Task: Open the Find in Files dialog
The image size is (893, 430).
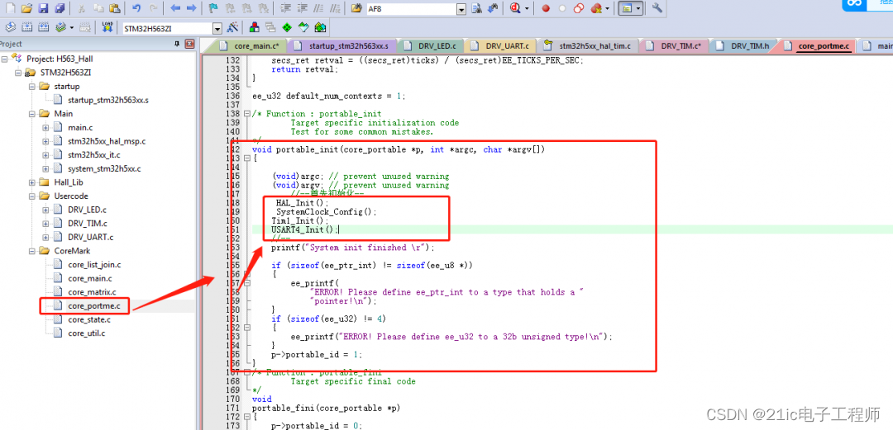Action: (x=356, y=8)
